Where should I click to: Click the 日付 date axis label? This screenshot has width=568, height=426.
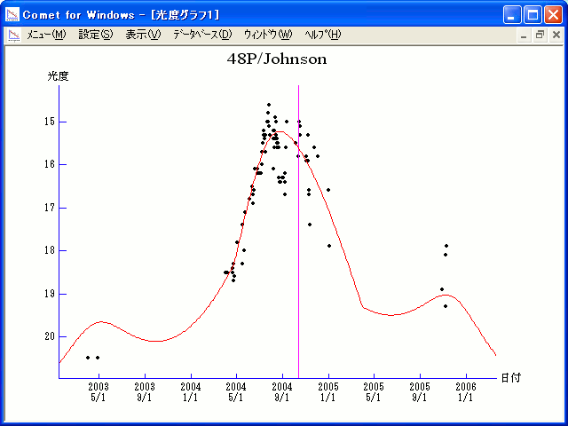(509, 377)
